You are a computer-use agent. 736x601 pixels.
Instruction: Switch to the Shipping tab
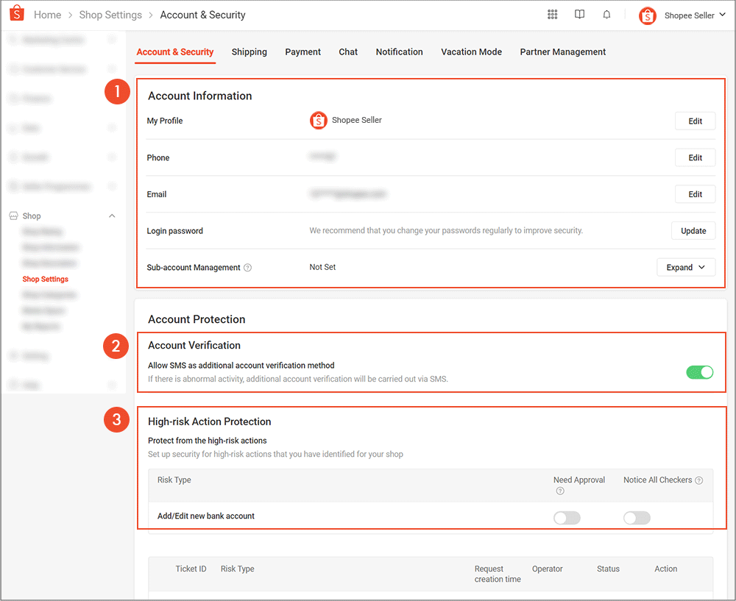tap(249, 51)
